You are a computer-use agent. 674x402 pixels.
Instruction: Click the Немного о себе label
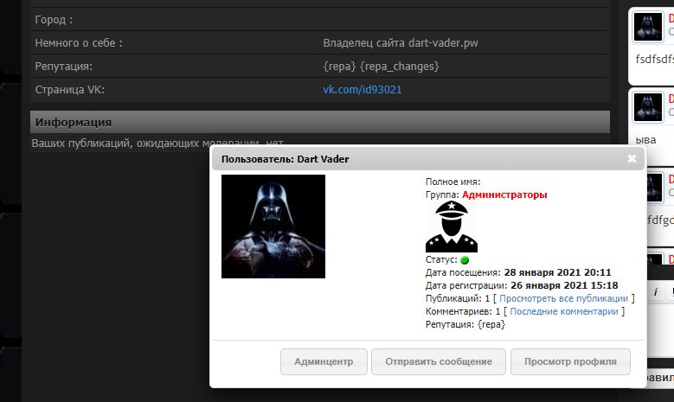click(79, 43)
